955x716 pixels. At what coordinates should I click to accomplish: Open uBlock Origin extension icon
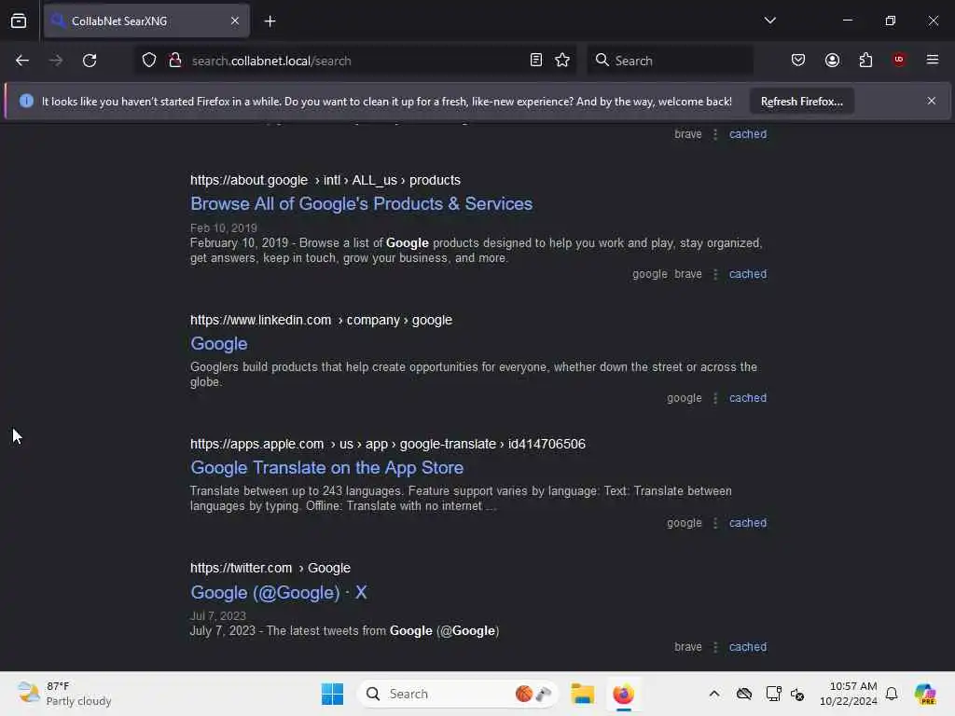click(x=899, y=60)
